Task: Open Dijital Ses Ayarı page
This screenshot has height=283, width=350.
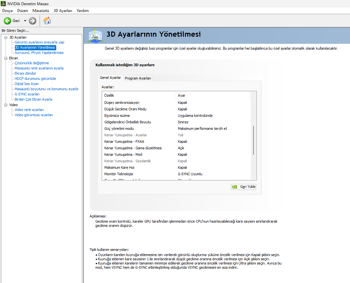Action: click(27, 84)
